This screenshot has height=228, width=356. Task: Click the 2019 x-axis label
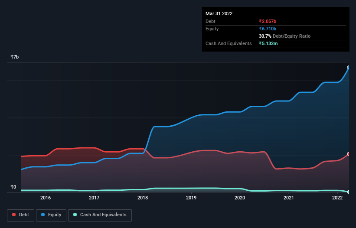(x=191, y=198)
